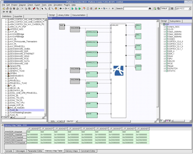Image resolution: width=193 pixels, height=154 pixels.
Task: Expand the GenericIPlib library node
Action: (6, 66)
